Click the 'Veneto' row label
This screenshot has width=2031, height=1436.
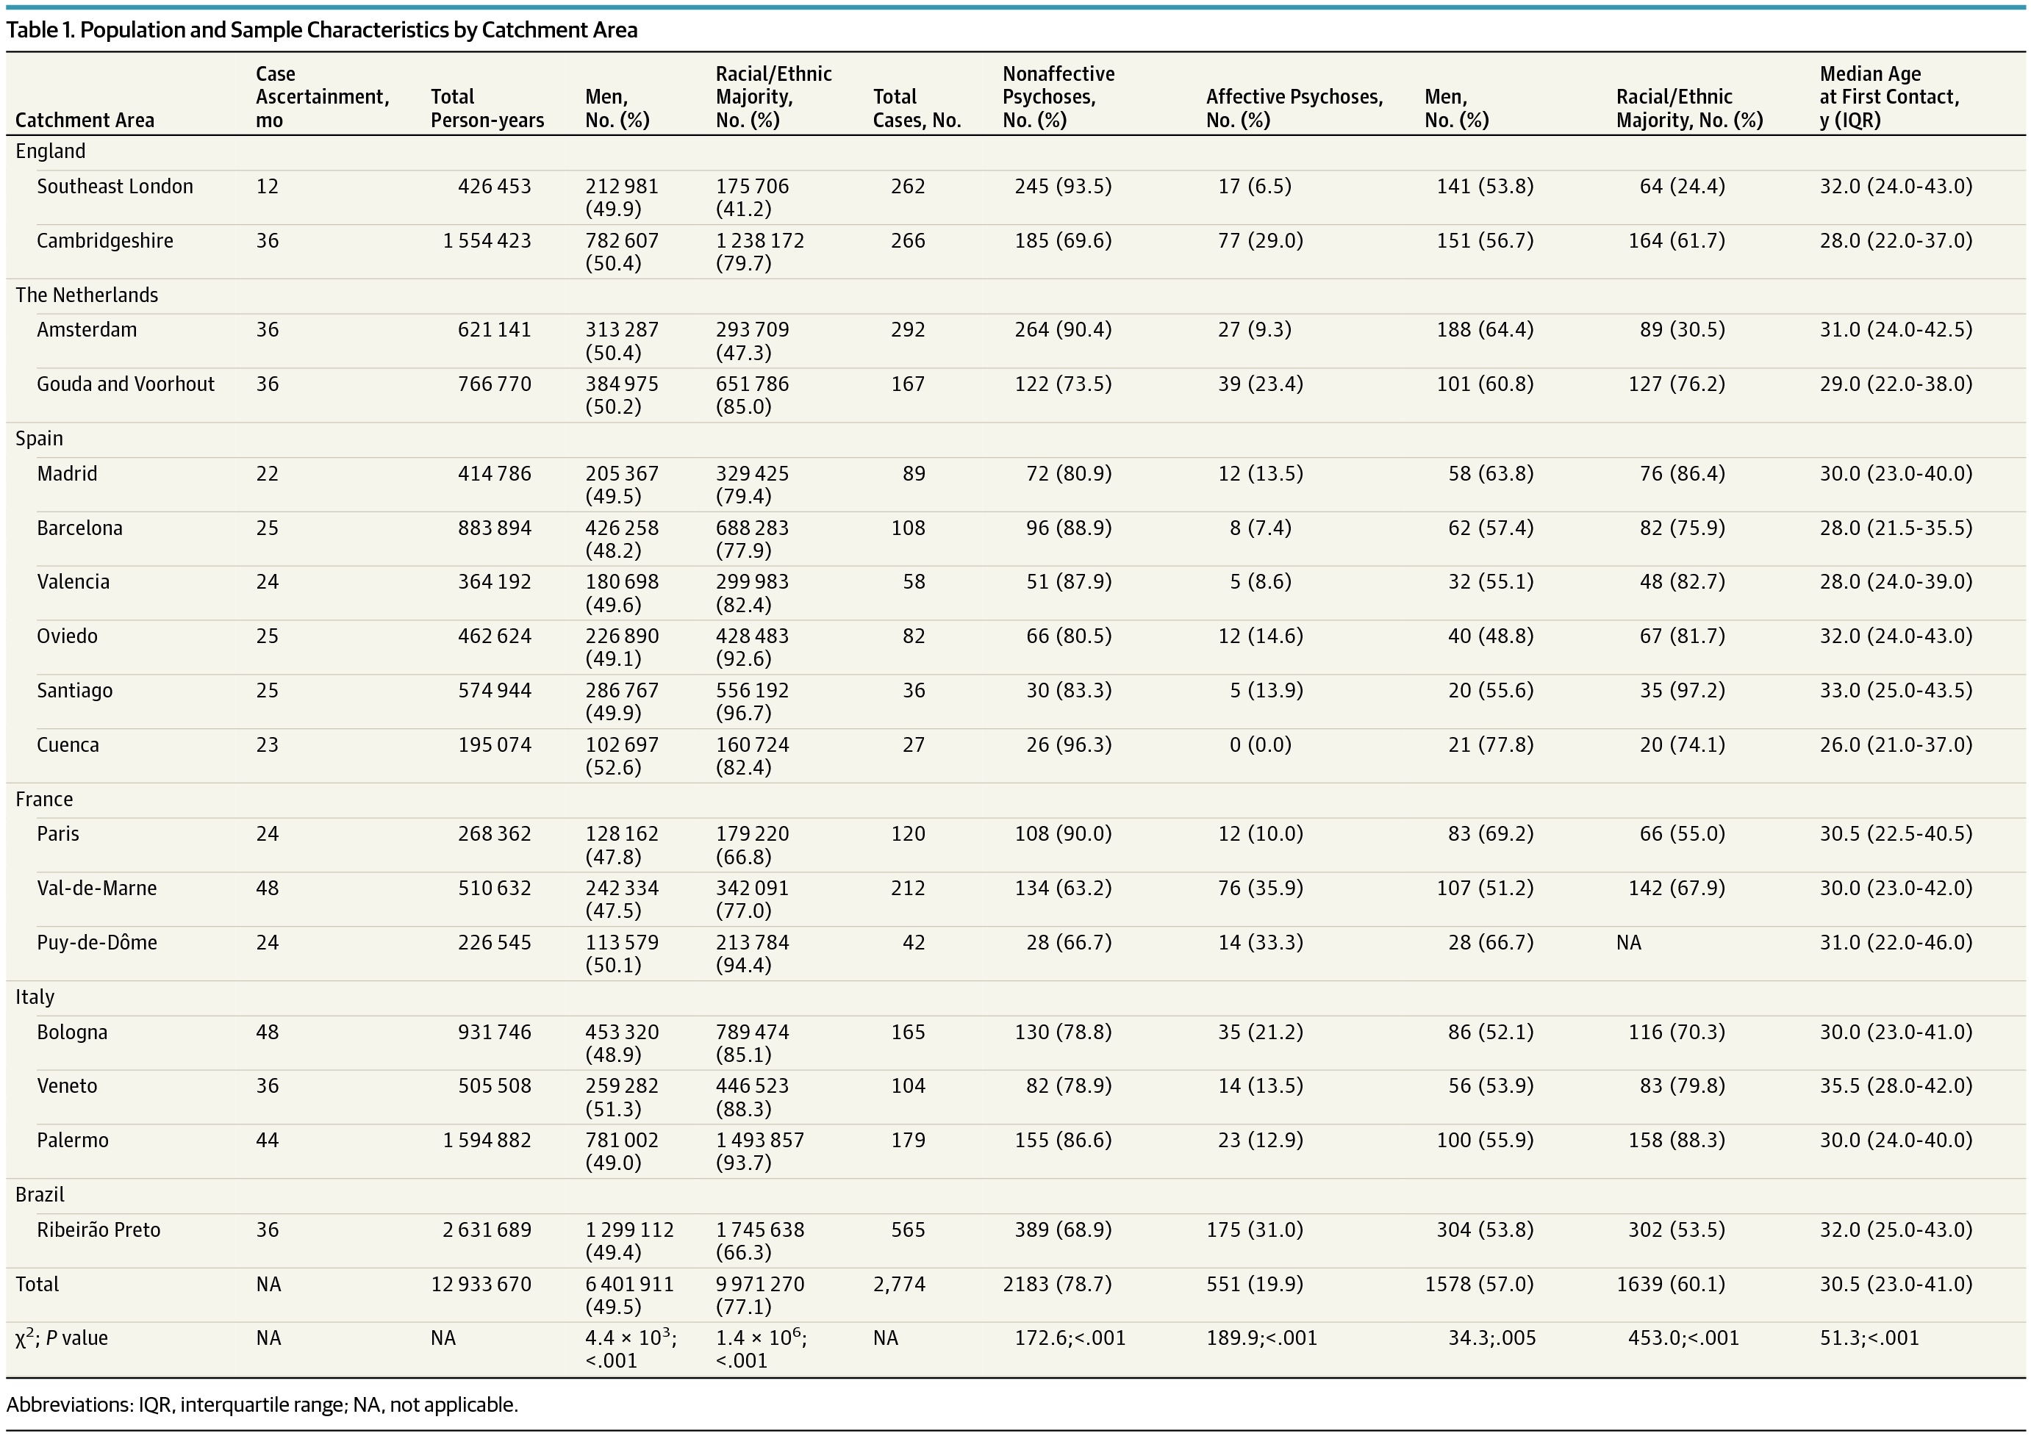click(67, 1086)
